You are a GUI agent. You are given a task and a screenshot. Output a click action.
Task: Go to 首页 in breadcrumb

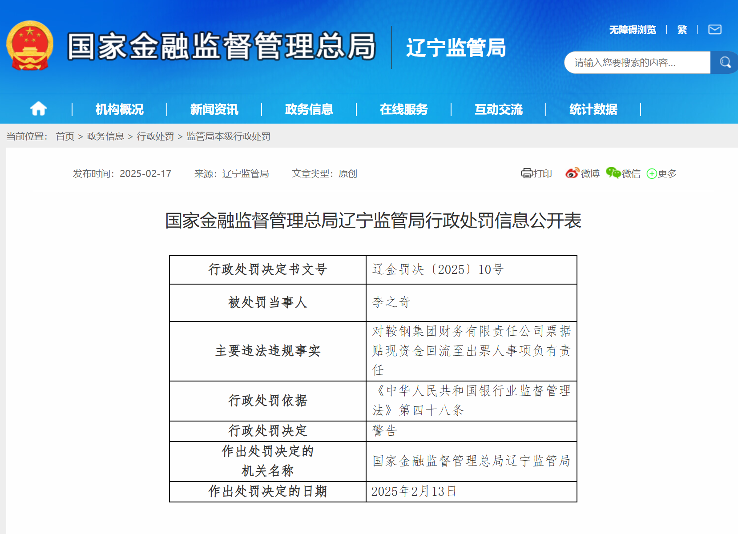(65, 137)
